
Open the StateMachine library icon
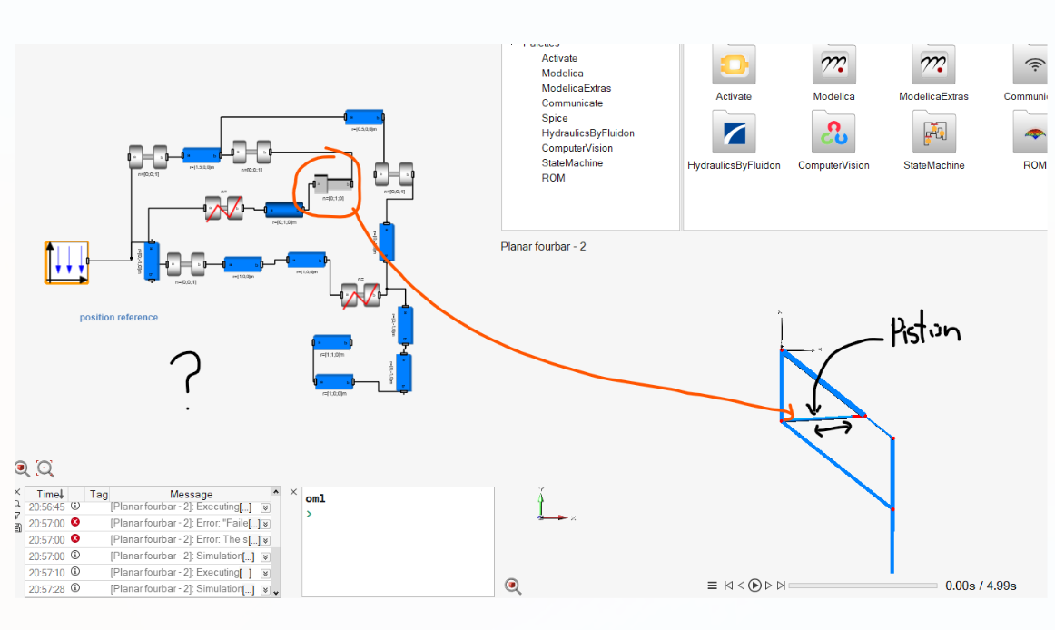point(933,133)
